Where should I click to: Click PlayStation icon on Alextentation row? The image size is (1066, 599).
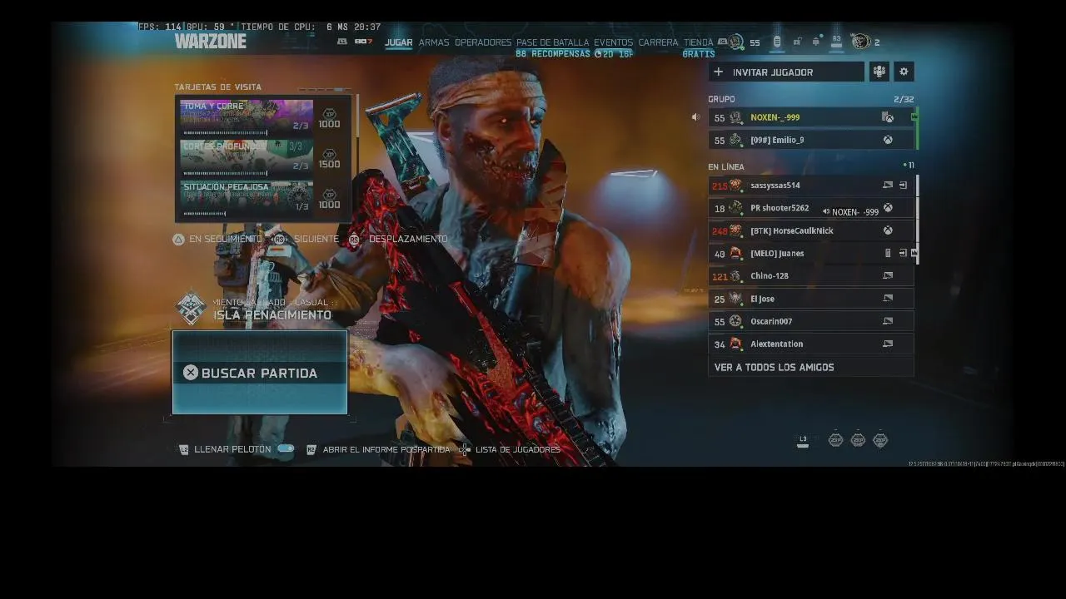pos(888,344)
